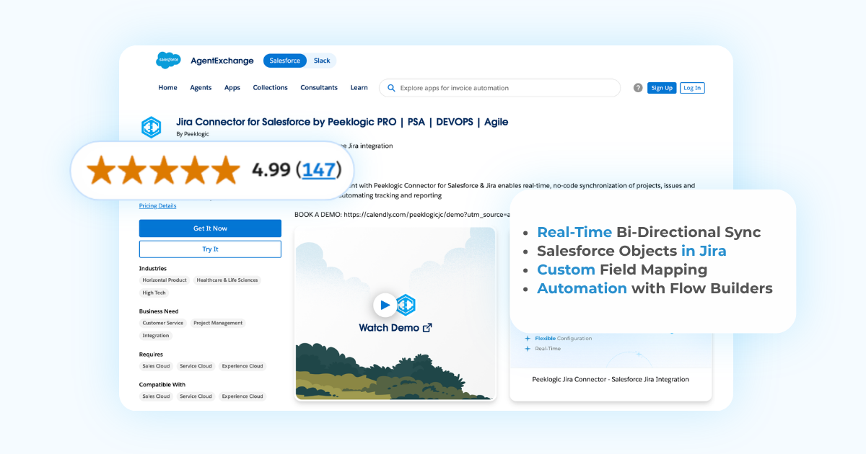The image size is (866, 454).
Task: Select the High Tech industry tag
Action: (154, 293)
